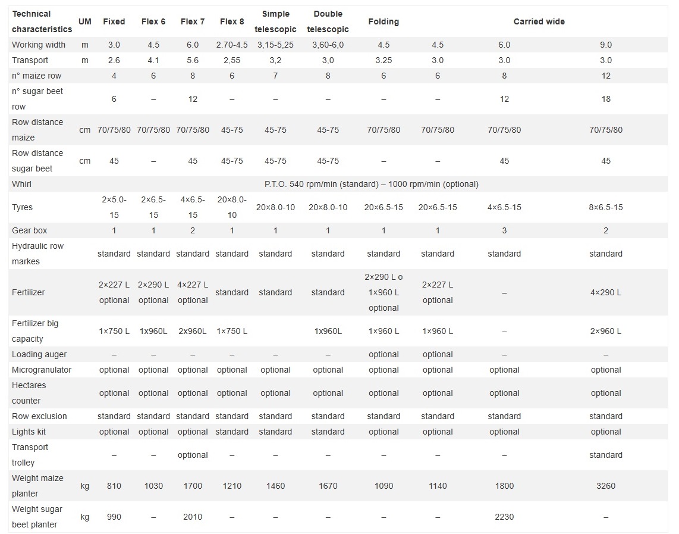Click the "Transport trolley" row label
Screen dimensions: 679x534
tap(30, 455)
